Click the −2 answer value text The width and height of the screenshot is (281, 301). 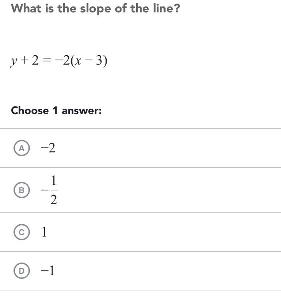point(48,148)
